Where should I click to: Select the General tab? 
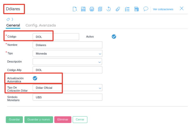(x=13, y=25)
